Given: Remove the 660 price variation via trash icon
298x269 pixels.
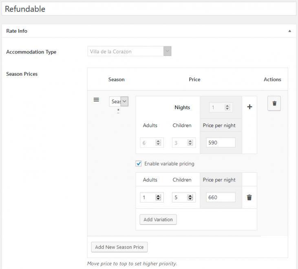Looking at the screenshot, I should (249, 197).
